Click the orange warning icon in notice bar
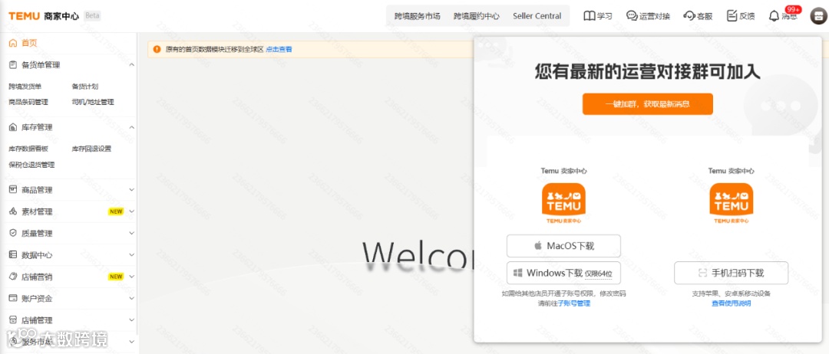This screenshot has width=829, height=354. [157, 49]
